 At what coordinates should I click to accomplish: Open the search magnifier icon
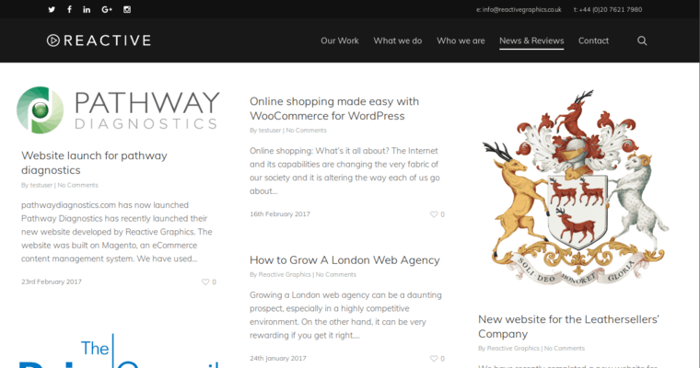click(x=642, y=40)
